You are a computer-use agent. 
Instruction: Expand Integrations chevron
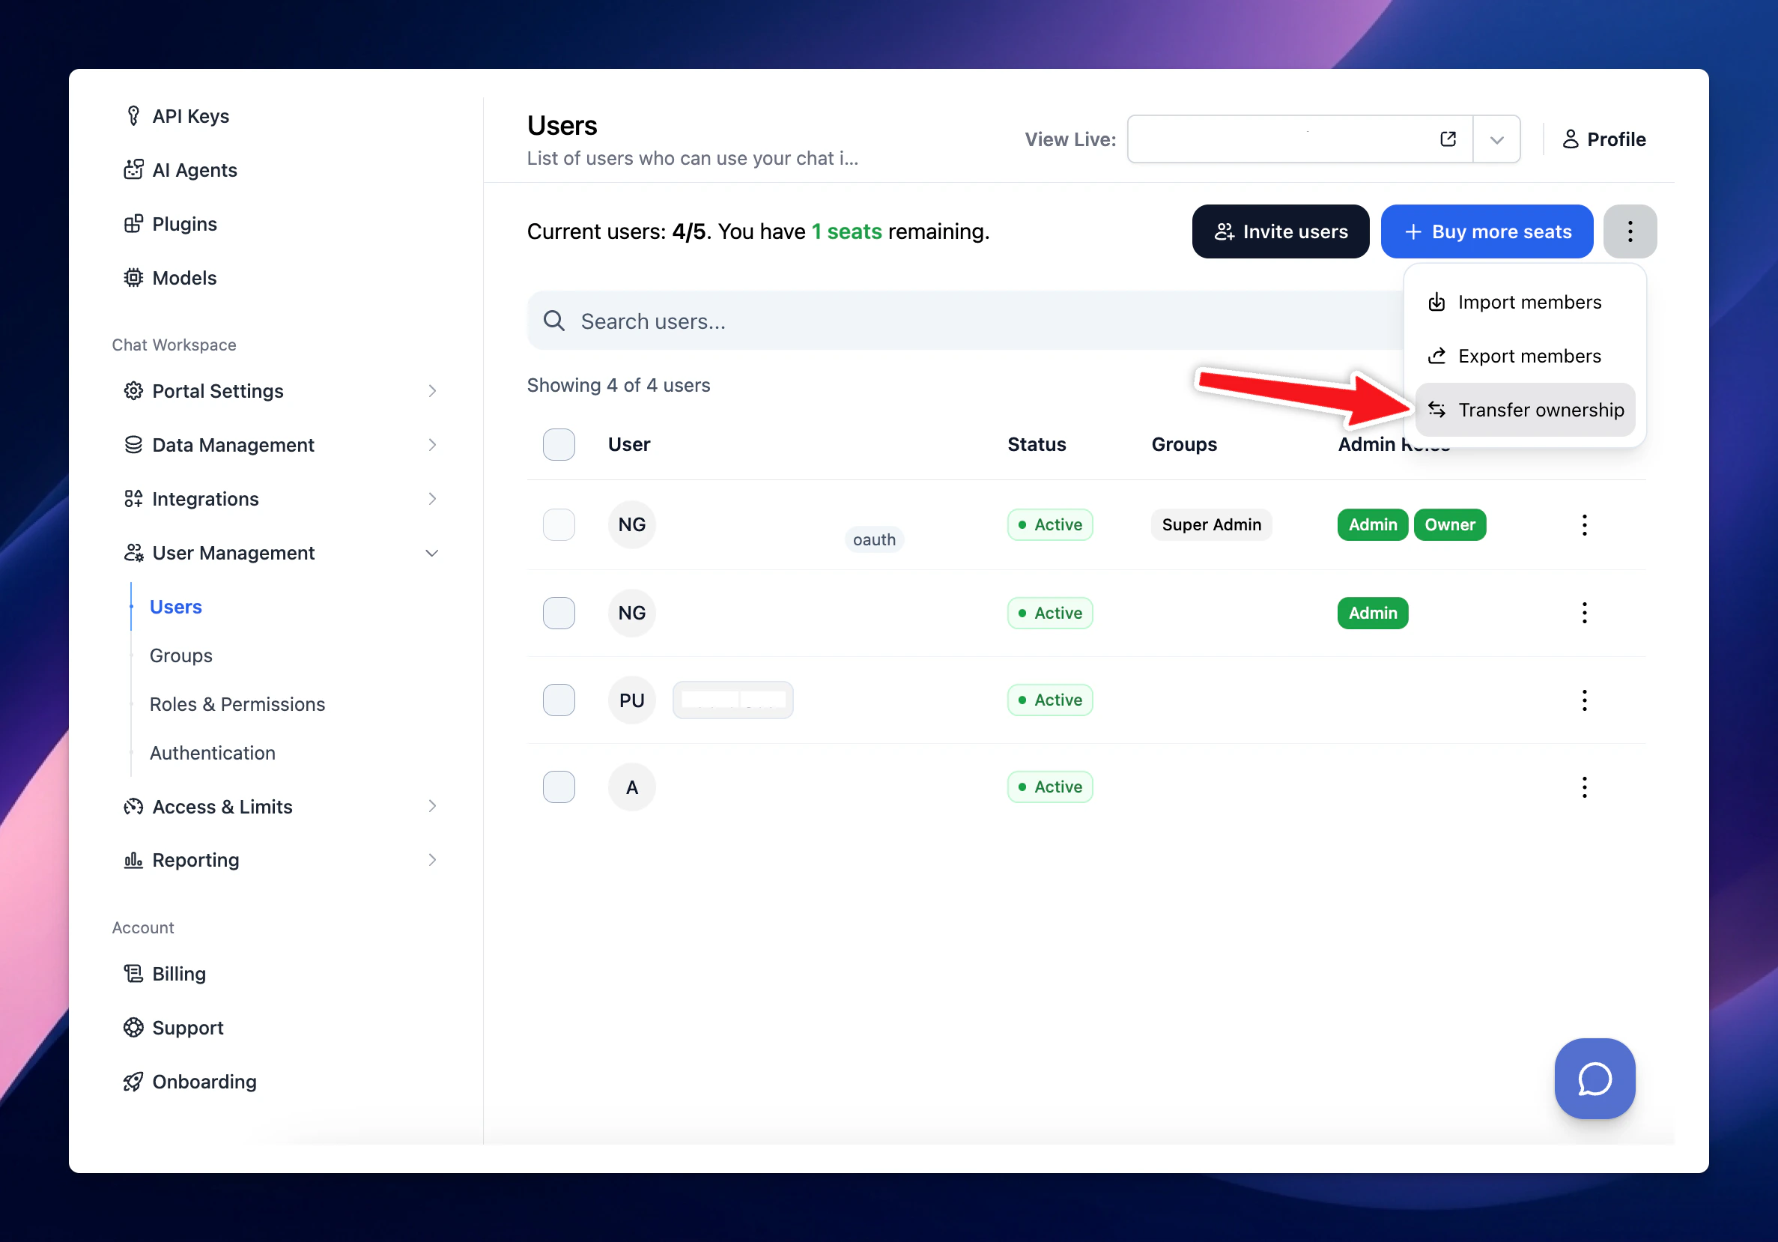click(432, 499)
